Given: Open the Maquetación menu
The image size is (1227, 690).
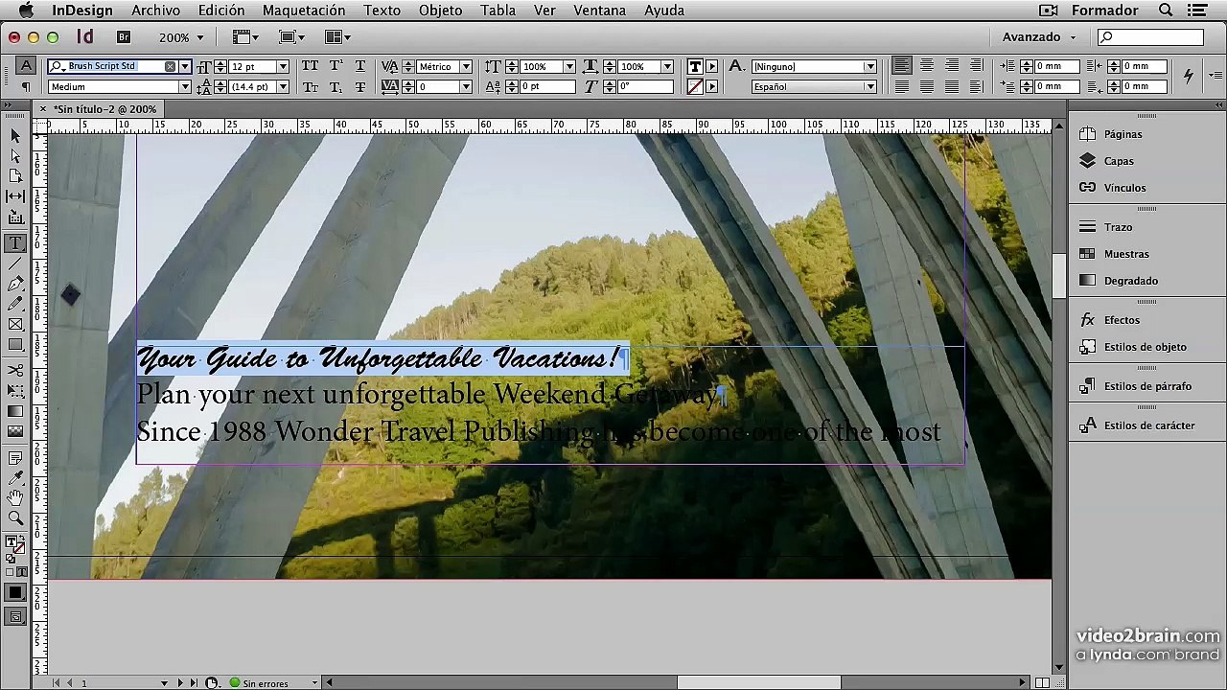Looking at the screenshot, I should click(x=303, y=11).
